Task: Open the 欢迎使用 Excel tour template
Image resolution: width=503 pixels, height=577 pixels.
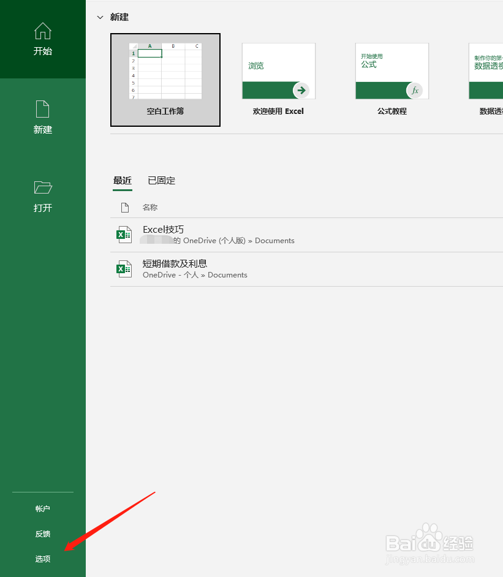Action: tap(279, 80)
